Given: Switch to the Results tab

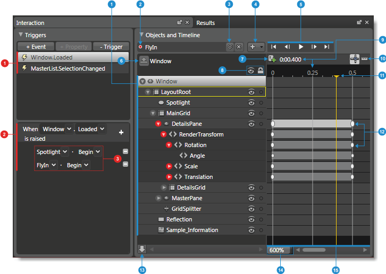Looking at the screenshot, I should click(x=205, y=23).
